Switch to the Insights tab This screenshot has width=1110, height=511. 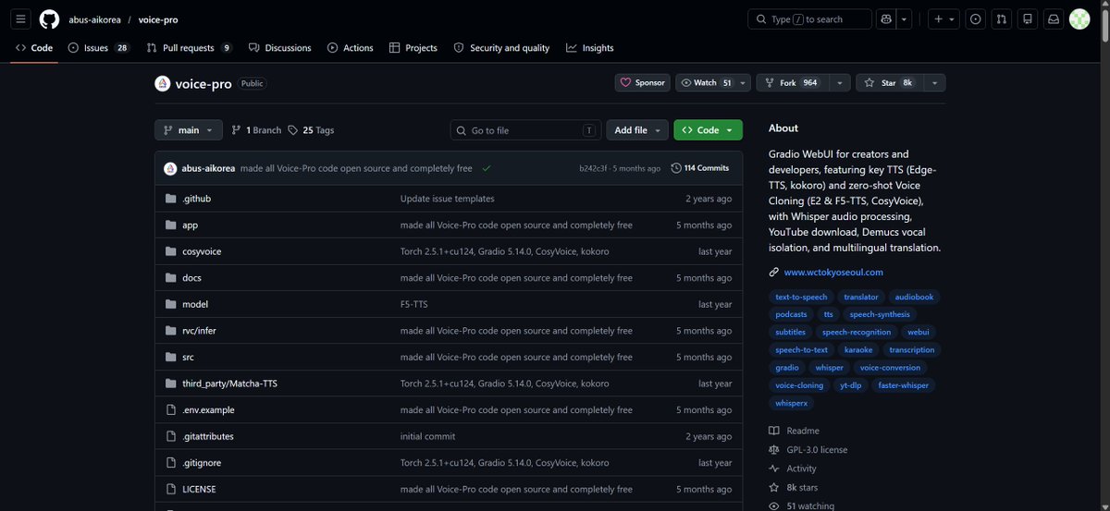coord(590,48)
